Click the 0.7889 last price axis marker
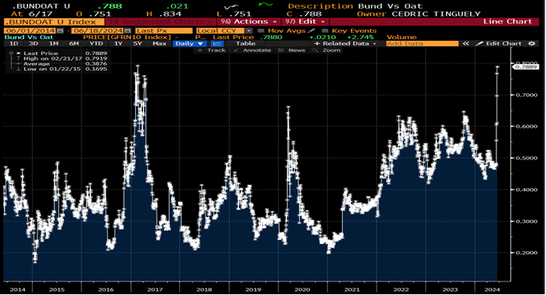The width and height of the screenshot is (546, 295). point(525,67)
